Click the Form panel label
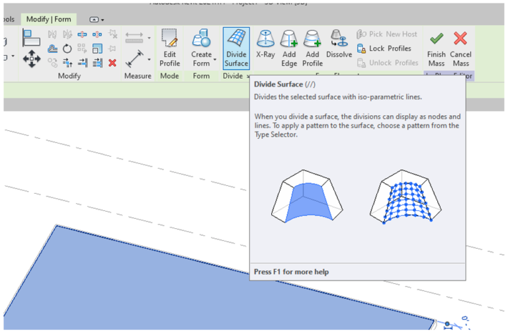 (201, 76)
